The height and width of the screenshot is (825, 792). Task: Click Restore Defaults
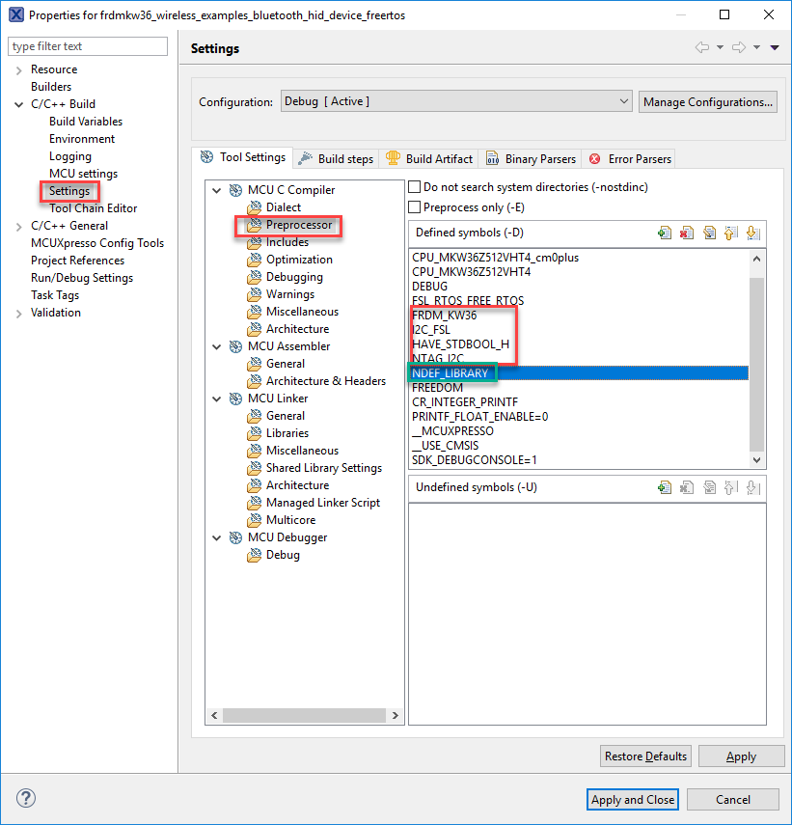point(645,756)
